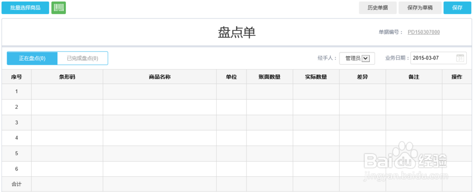Viewport: 474px width, 192px height.
Task: Select the 商品名称 column header
Action: [160, 77]
